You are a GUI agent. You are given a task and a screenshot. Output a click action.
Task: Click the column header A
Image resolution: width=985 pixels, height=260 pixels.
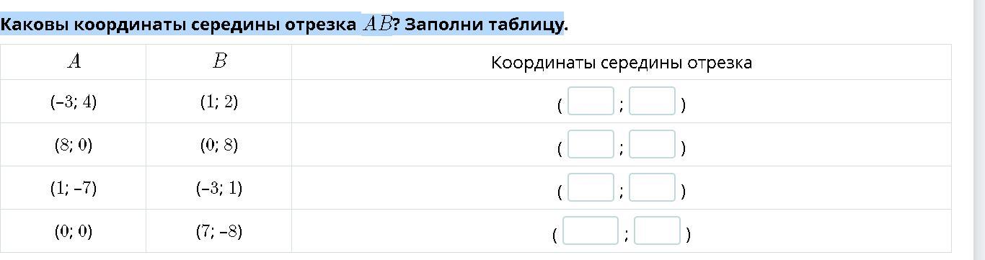74,62
